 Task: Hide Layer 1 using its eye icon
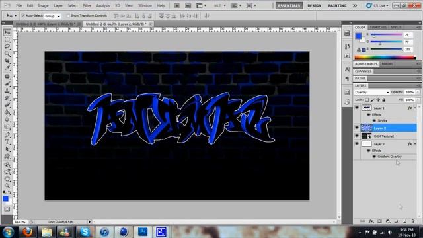tap(357, 108)
